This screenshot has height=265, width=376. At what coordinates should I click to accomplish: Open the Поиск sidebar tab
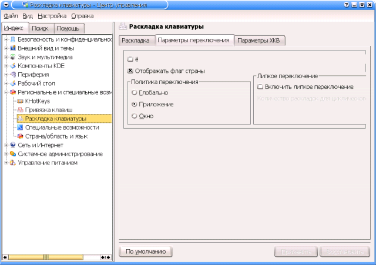(41, 28)
